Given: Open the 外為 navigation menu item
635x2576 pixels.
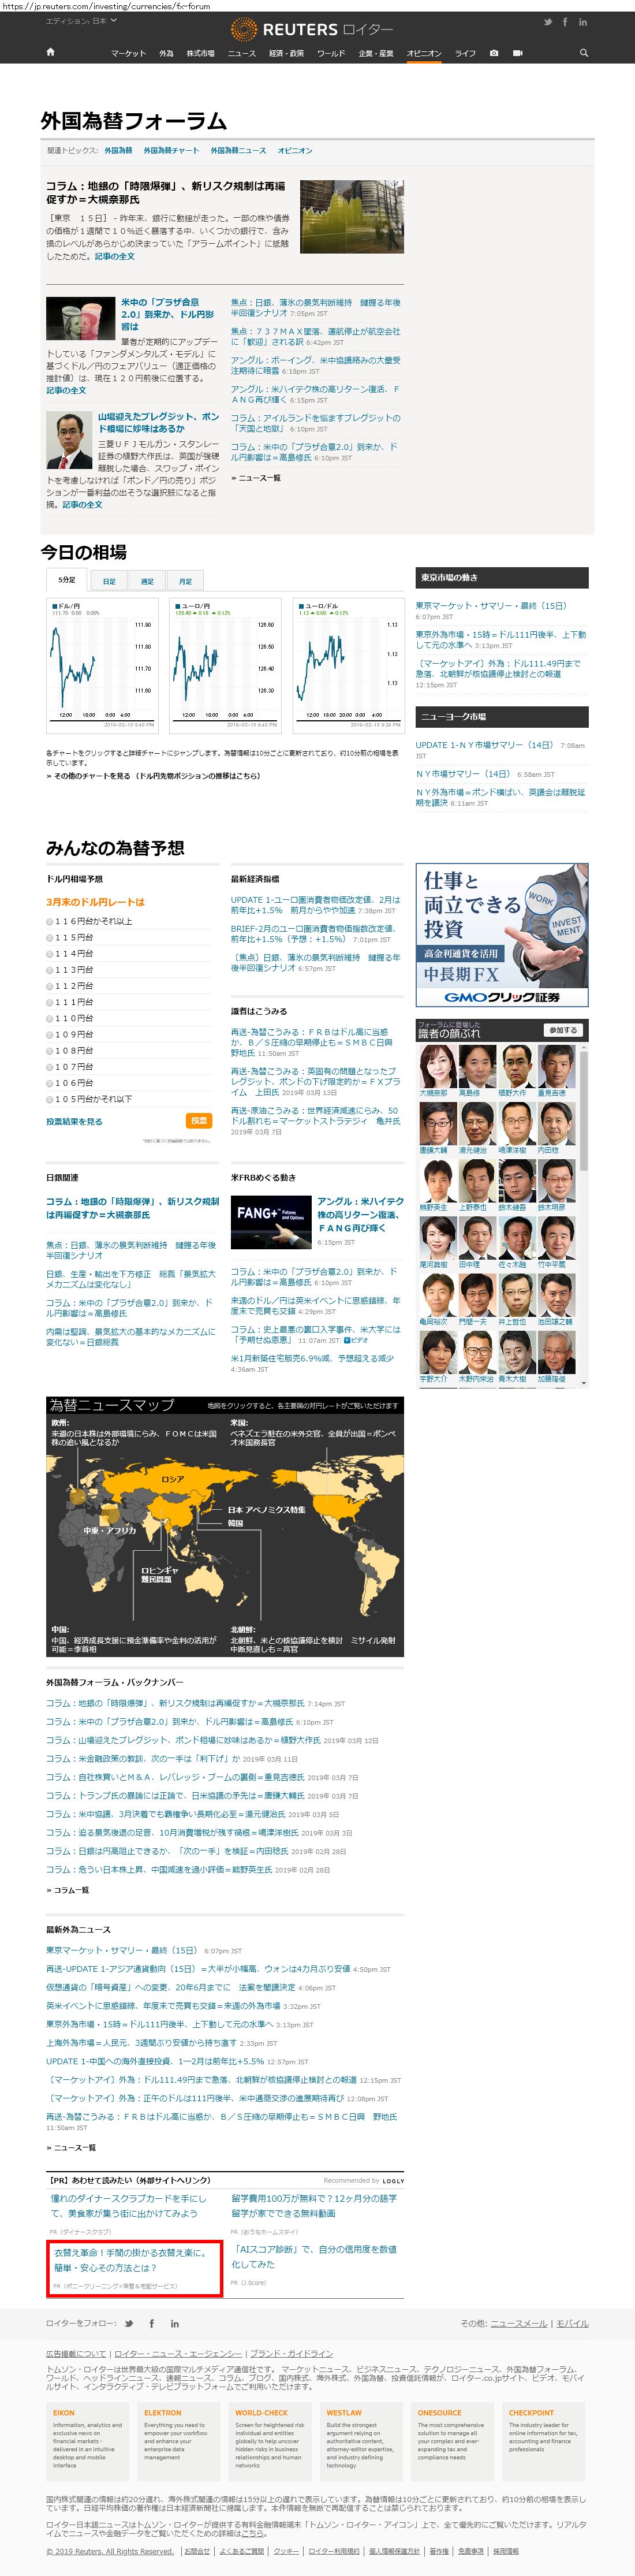Looking at the screenshot, I should 166,53.
